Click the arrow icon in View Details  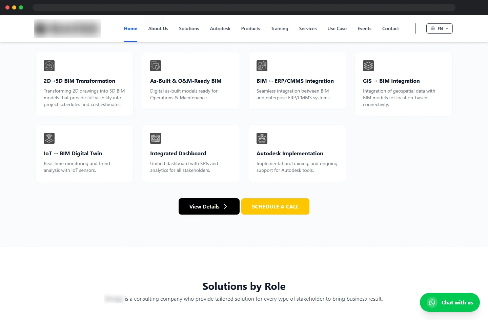point(225,206)
